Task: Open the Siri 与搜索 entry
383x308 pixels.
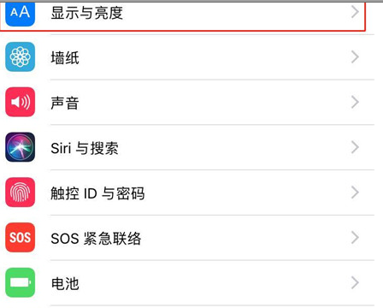Action: pyautogui.click(x=190, y=147)
